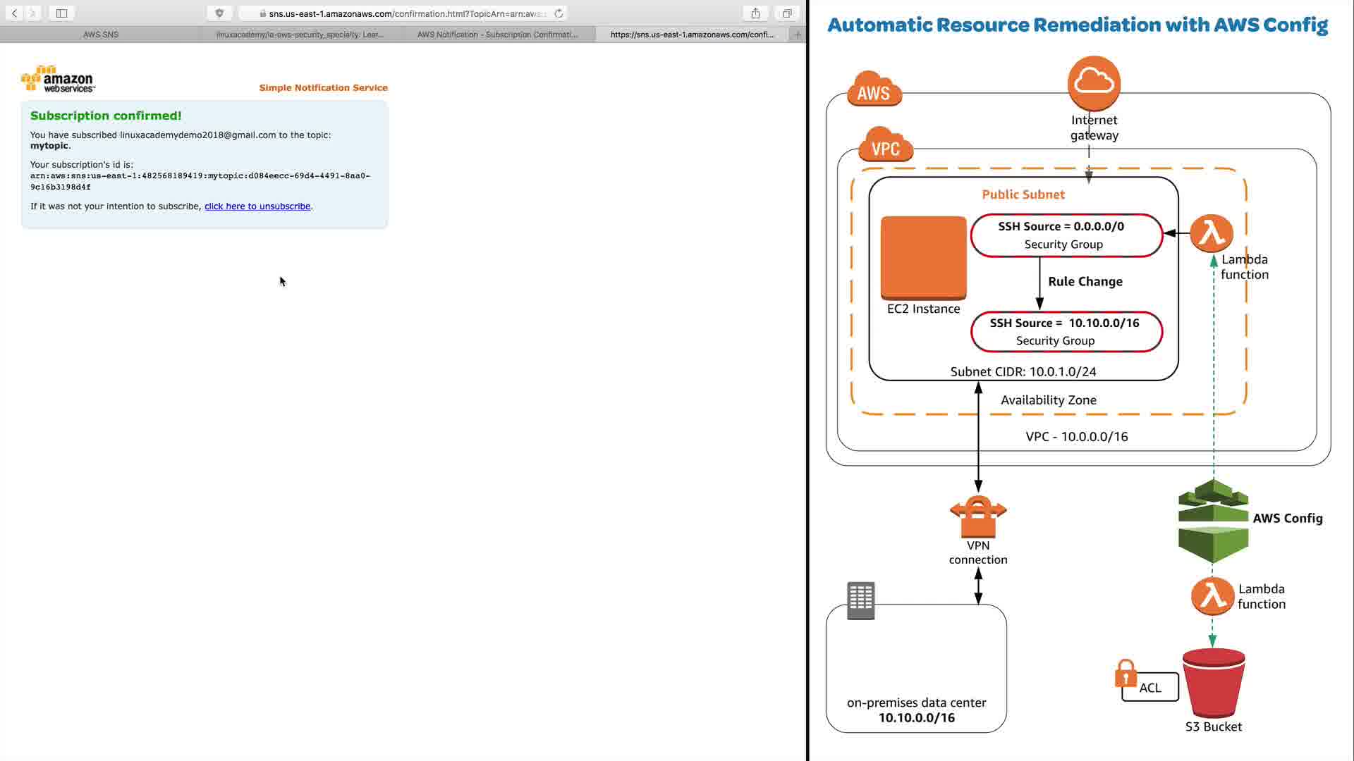Click the Amazon Web Services logo
The image size is (1354, 761).
coord(58,80)
